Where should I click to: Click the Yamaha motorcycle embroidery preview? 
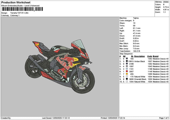(60, 67)
